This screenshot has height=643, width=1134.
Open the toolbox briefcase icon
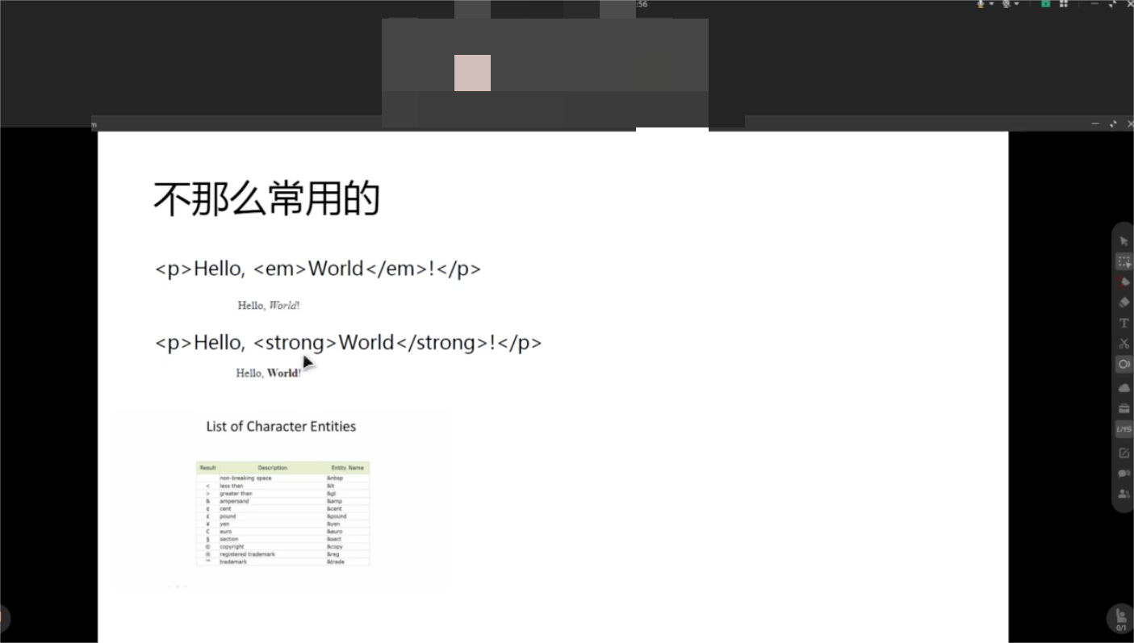(1124, 408)
